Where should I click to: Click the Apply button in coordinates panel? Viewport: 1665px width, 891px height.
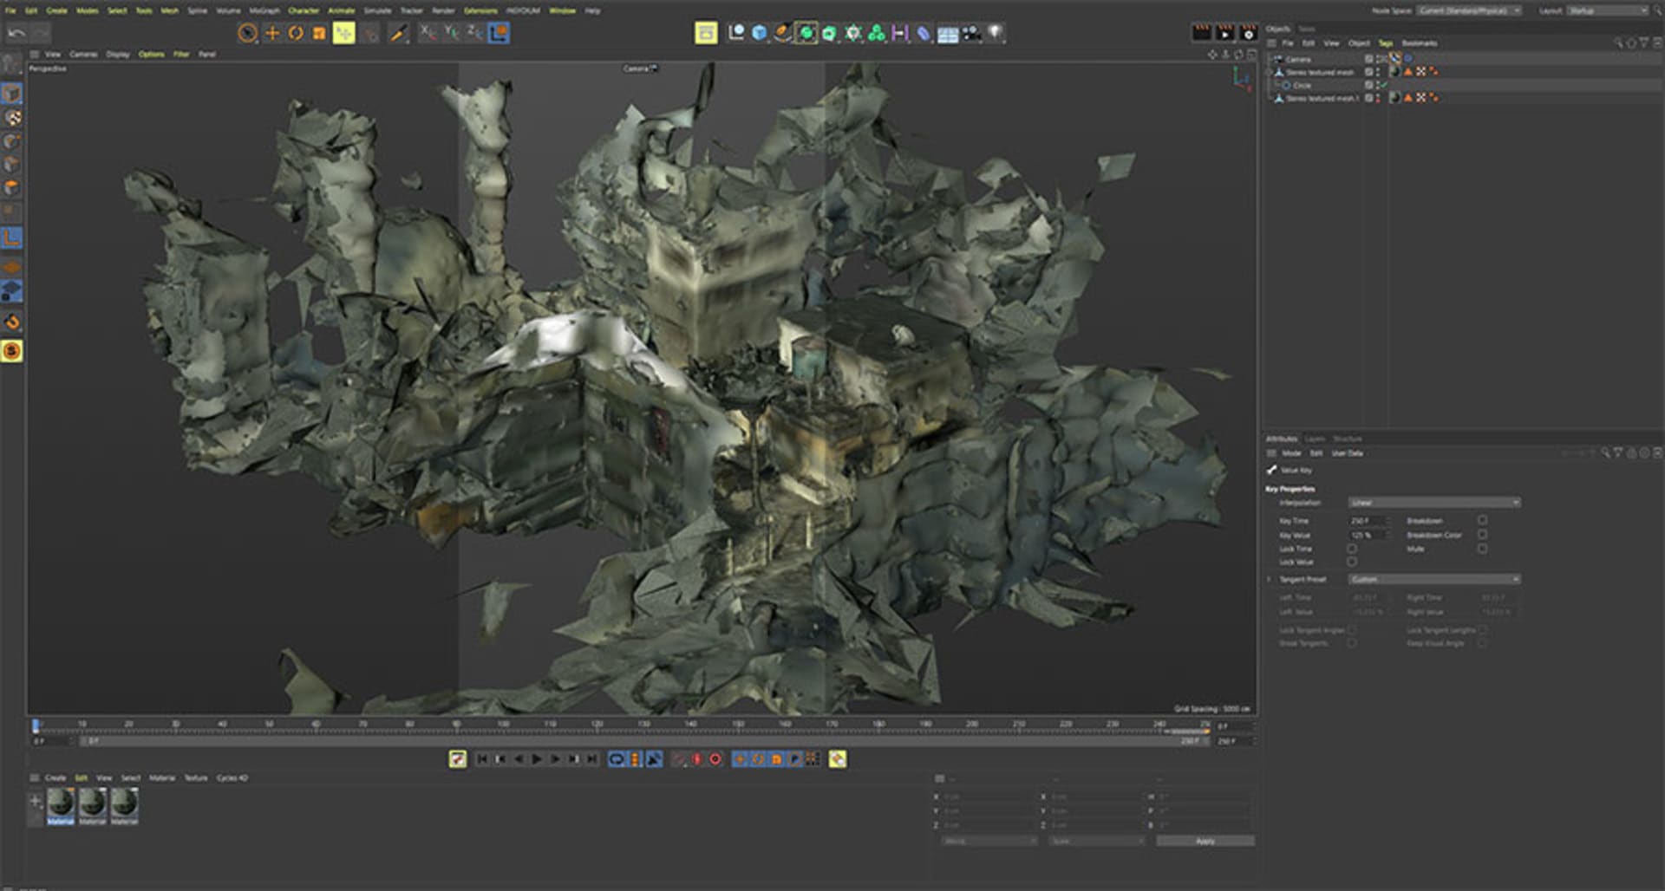(x=1205, y=841)
